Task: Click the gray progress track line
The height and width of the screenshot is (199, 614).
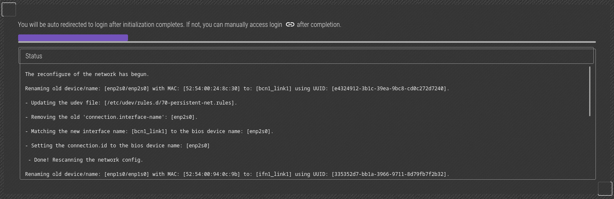Action: (x=307, y=42)
